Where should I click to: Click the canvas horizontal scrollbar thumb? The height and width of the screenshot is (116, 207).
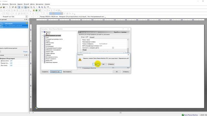pyautogui.click(x=121, y=113)
